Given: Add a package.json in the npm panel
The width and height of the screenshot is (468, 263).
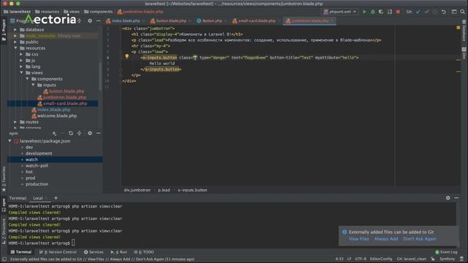Looking at the screenshot, I should point(54,133).
